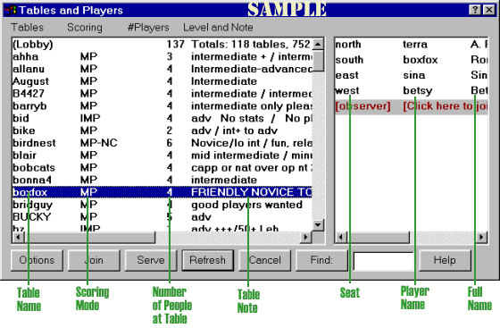Select the bobcats table row
The width and height of the screenshot is (500, 328).
pyautogui.click(x=162, y=167)
